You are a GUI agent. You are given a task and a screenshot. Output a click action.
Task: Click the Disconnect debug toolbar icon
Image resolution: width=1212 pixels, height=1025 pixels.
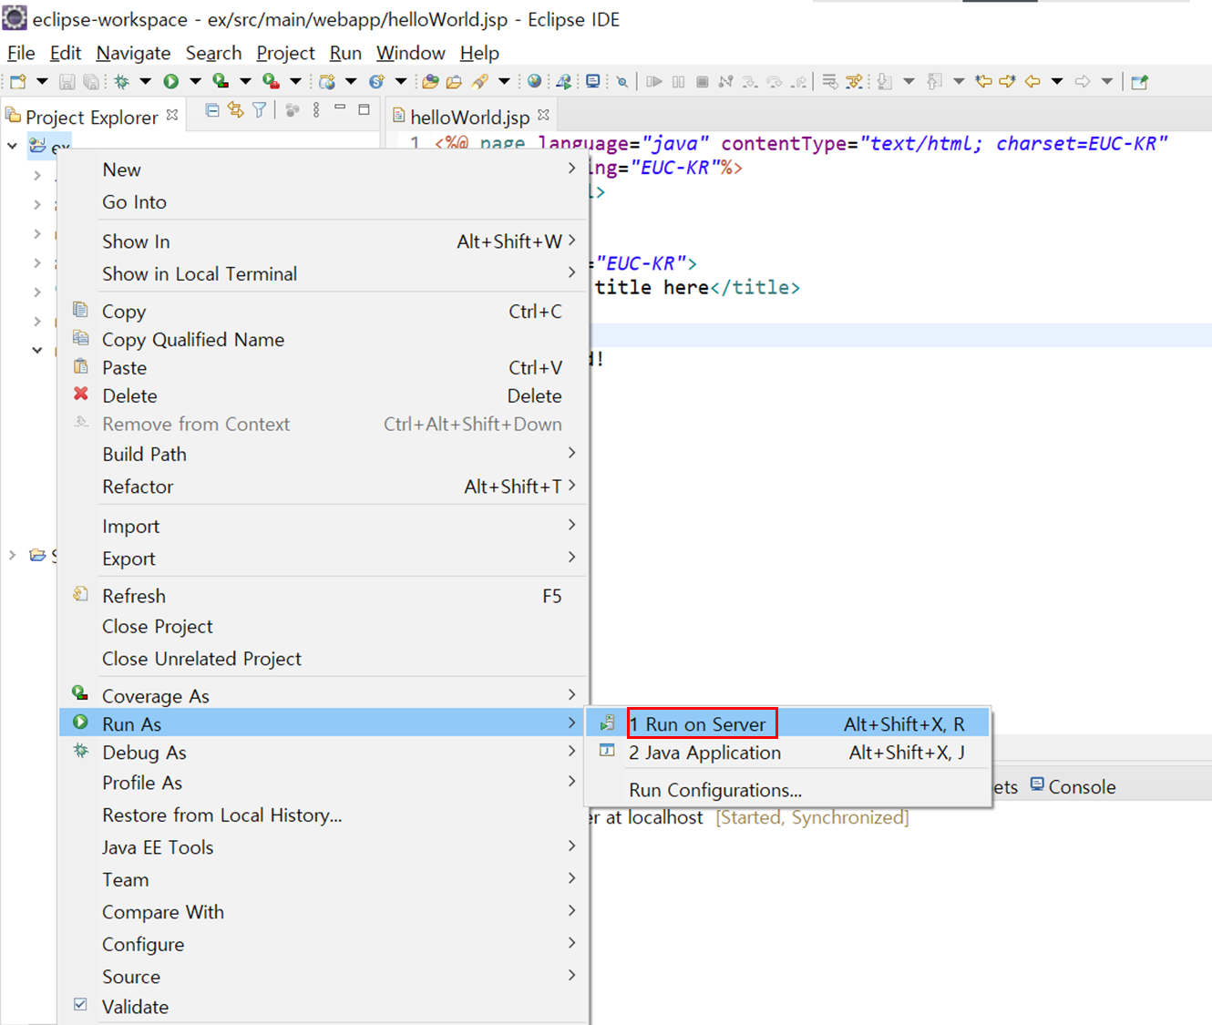pyautogui.click(x=725, y=81)
